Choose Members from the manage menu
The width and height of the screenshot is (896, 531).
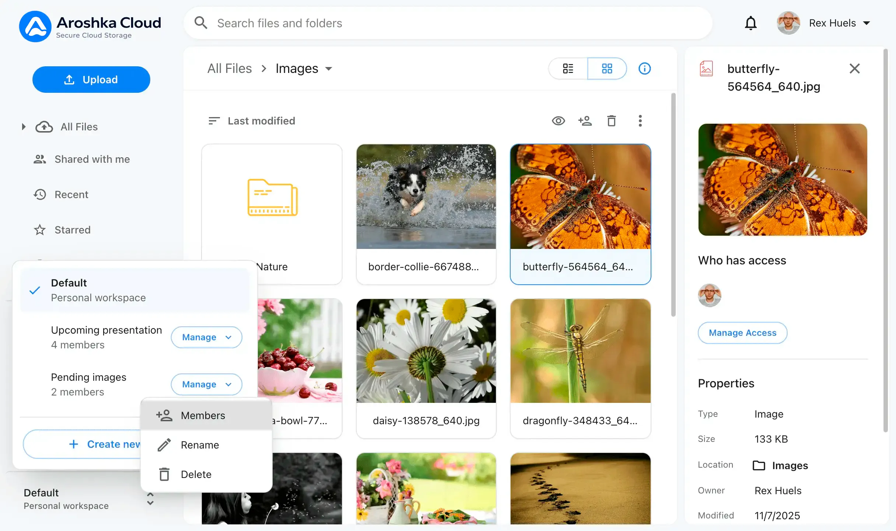coord(206,415)
